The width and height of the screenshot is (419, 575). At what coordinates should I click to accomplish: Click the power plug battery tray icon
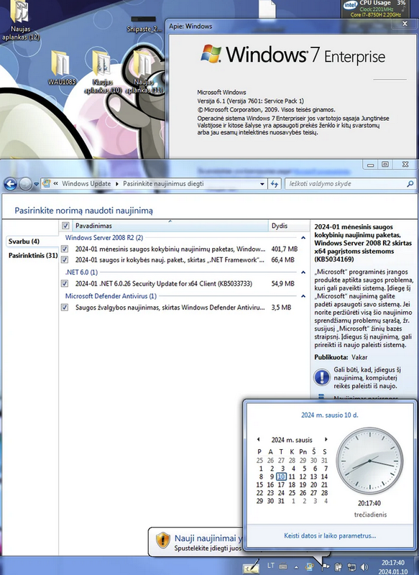[339, 567]
